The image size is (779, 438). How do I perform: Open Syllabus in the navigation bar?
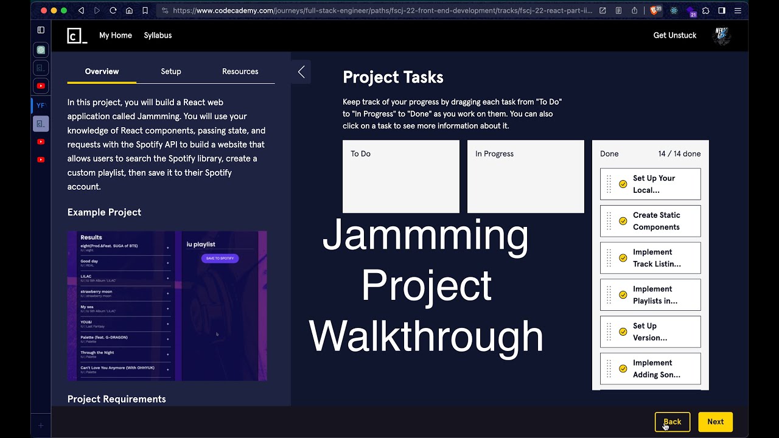coord(158,35)
